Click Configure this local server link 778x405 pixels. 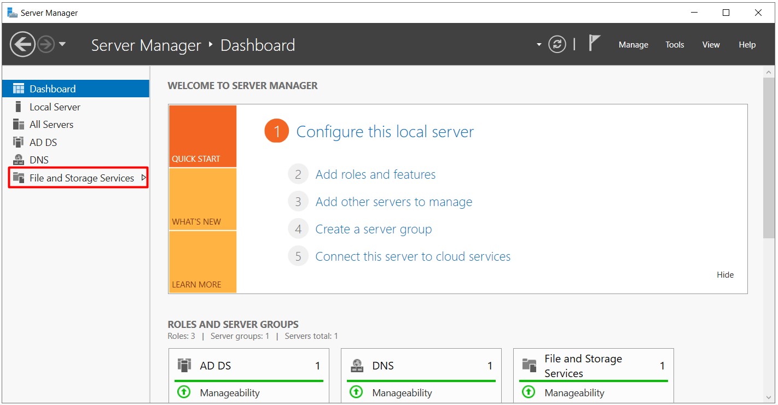point(385,132)
